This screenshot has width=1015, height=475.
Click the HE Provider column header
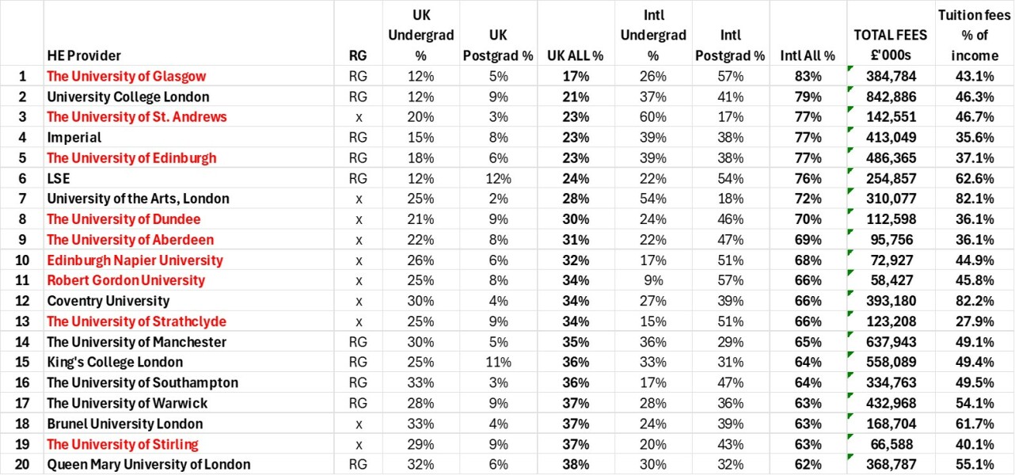188,34
